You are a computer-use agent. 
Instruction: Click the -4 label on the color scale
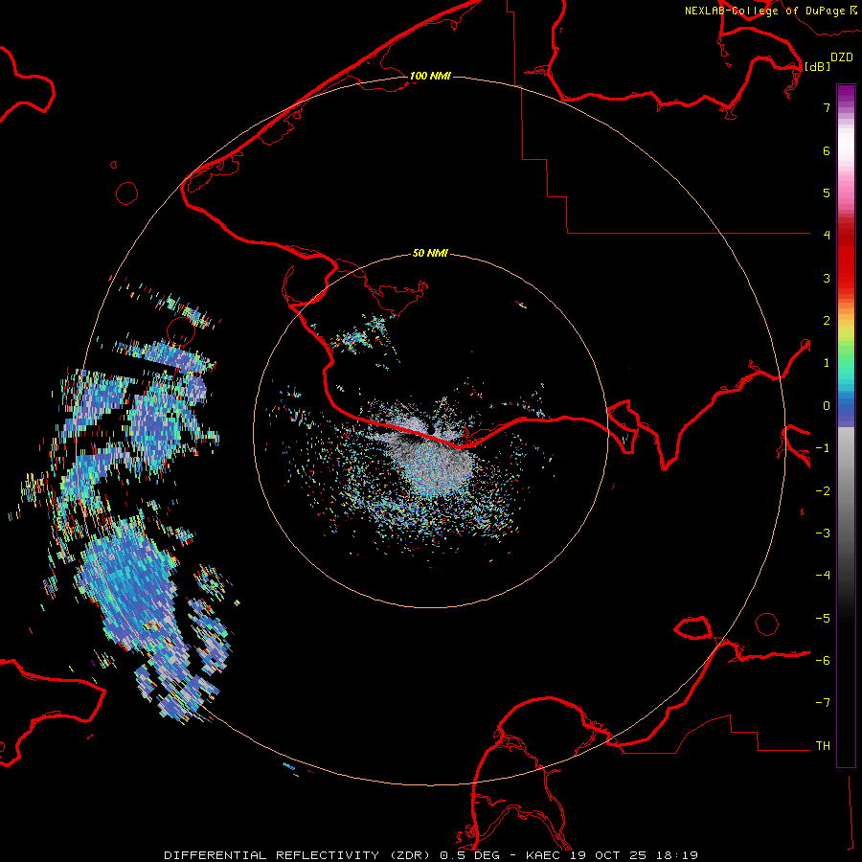pos(823,576)
